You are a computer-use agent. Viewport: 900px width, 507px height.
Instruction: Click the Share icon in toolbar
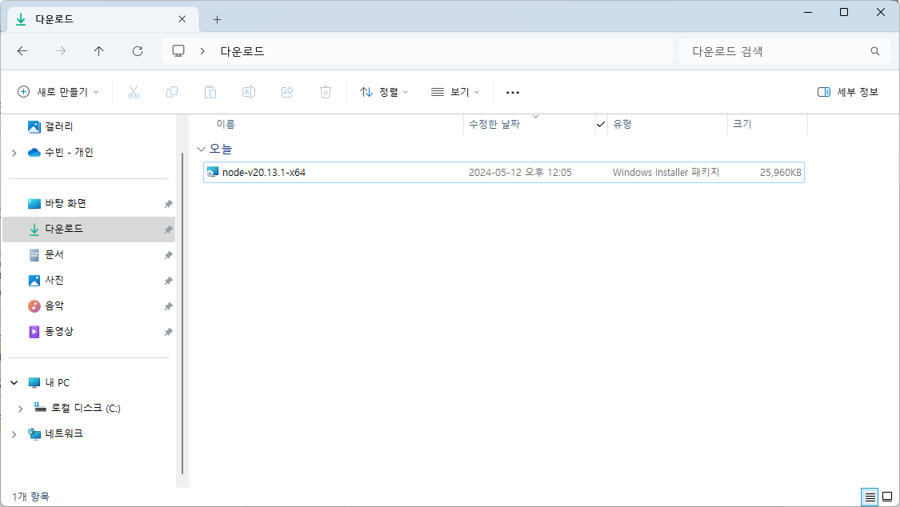tap(287, 92)
